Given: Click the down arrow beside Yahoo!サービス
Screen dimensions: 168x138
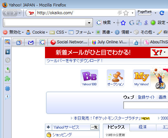Looking at the screenshot, I should 49,127.
